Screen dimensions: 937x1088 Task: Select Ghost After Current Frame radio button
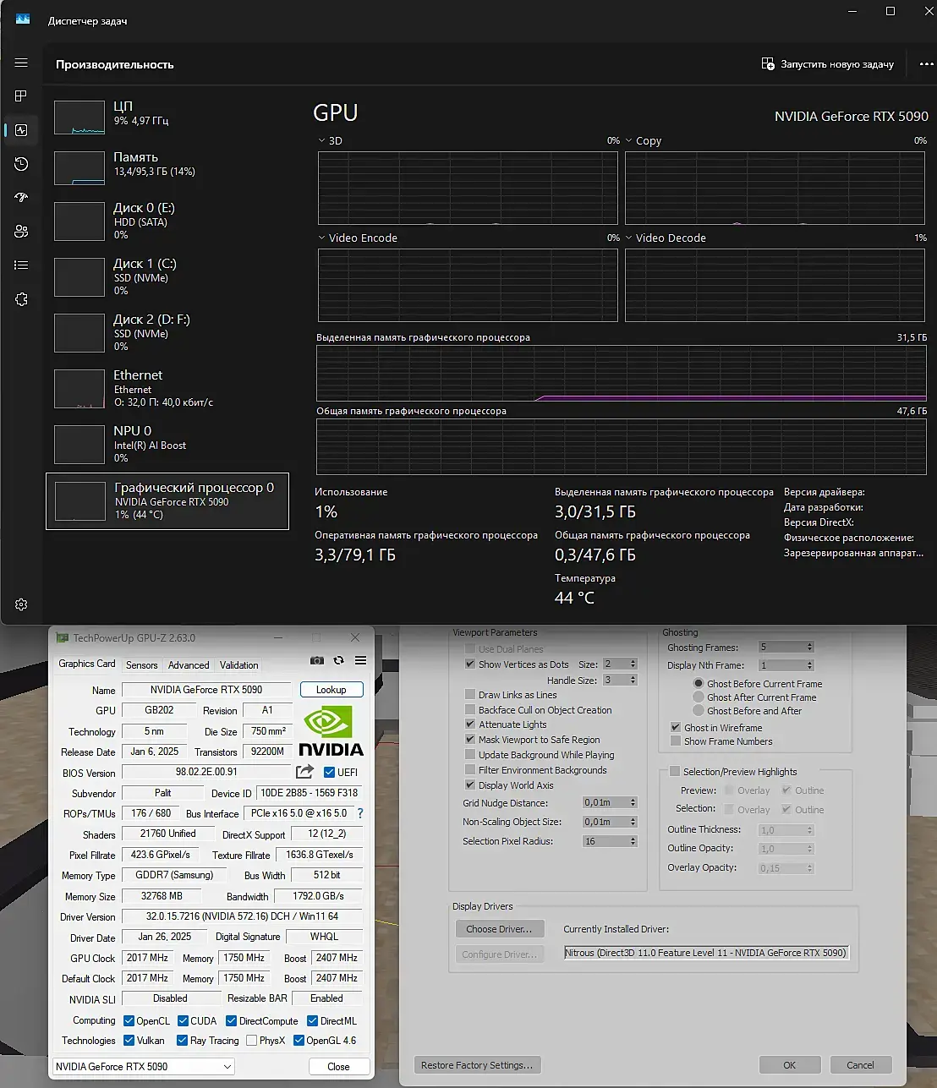point(699,697)
